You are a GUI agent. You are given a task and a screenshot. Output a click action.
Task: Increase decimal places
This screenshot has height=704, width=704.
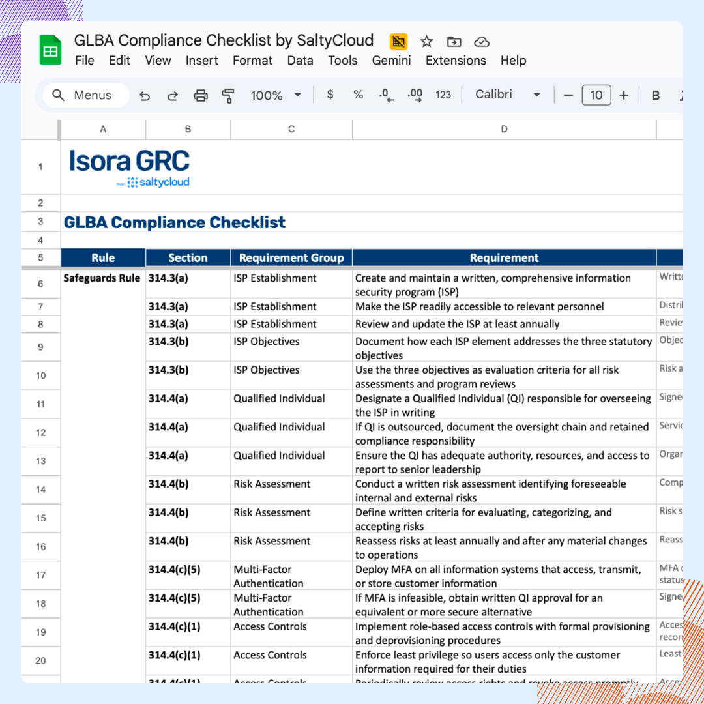[415, 95]
